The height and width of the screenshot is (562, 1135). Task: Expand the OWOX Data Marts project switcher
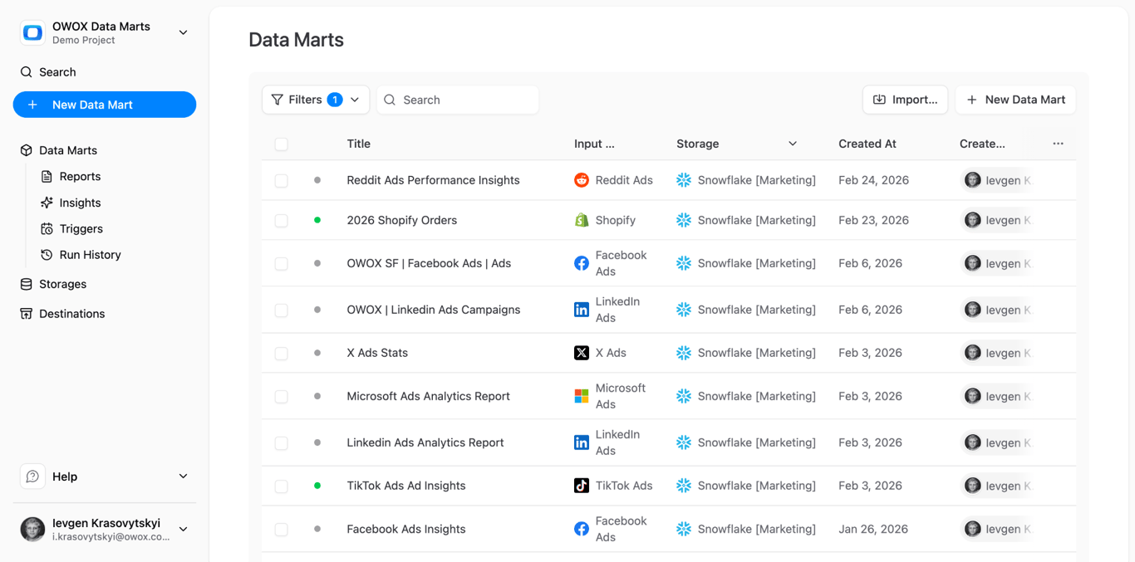[x=183, y=32]
